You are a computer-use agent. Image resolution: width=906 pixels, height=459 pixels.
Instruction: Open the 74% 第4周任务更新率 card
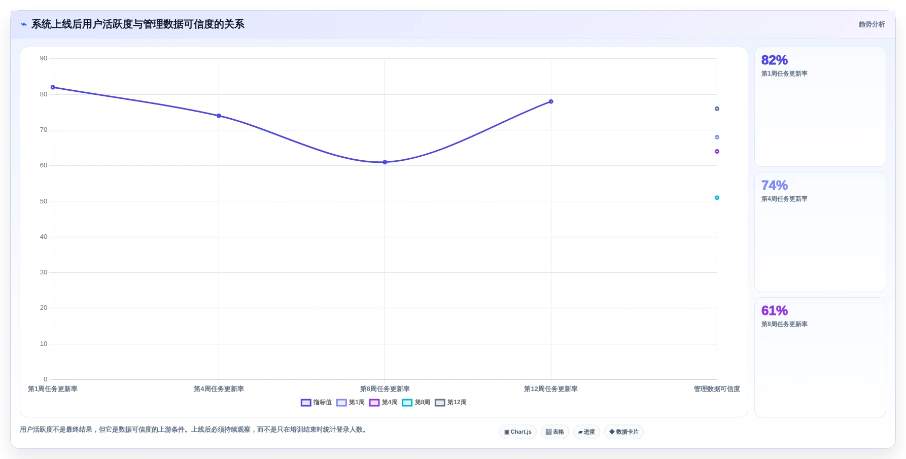point(820,232)
